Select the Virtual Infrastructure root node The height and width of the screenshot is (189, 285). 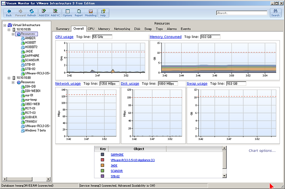(x=27, y=25)
